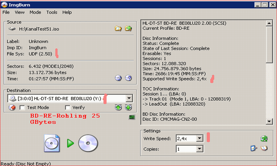Click the large write image to disc button
277x166 pixels.
pyautogui.click(x=71, y=143)
